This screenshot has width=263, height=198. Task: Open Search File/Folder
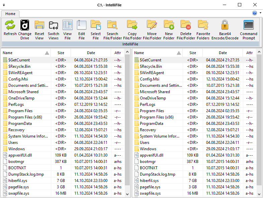click(x=112, y=30)
